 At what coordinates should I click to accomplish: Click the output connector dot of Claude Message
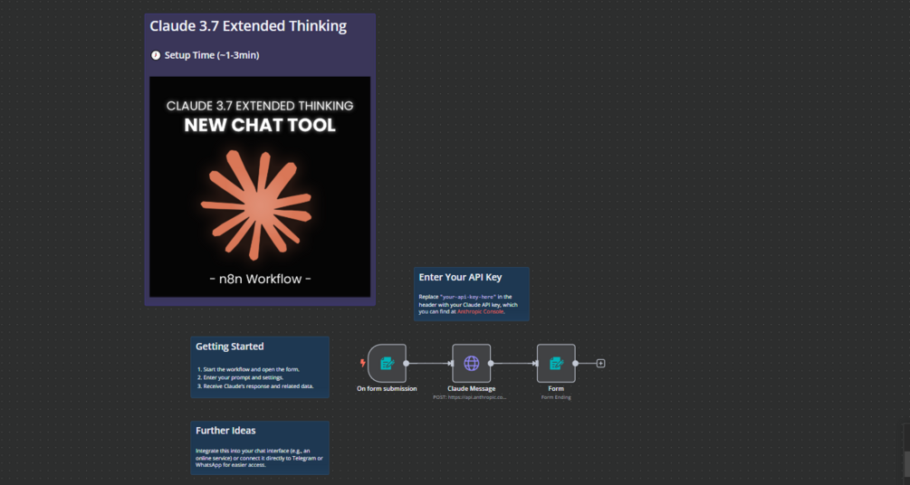[491, 363]
